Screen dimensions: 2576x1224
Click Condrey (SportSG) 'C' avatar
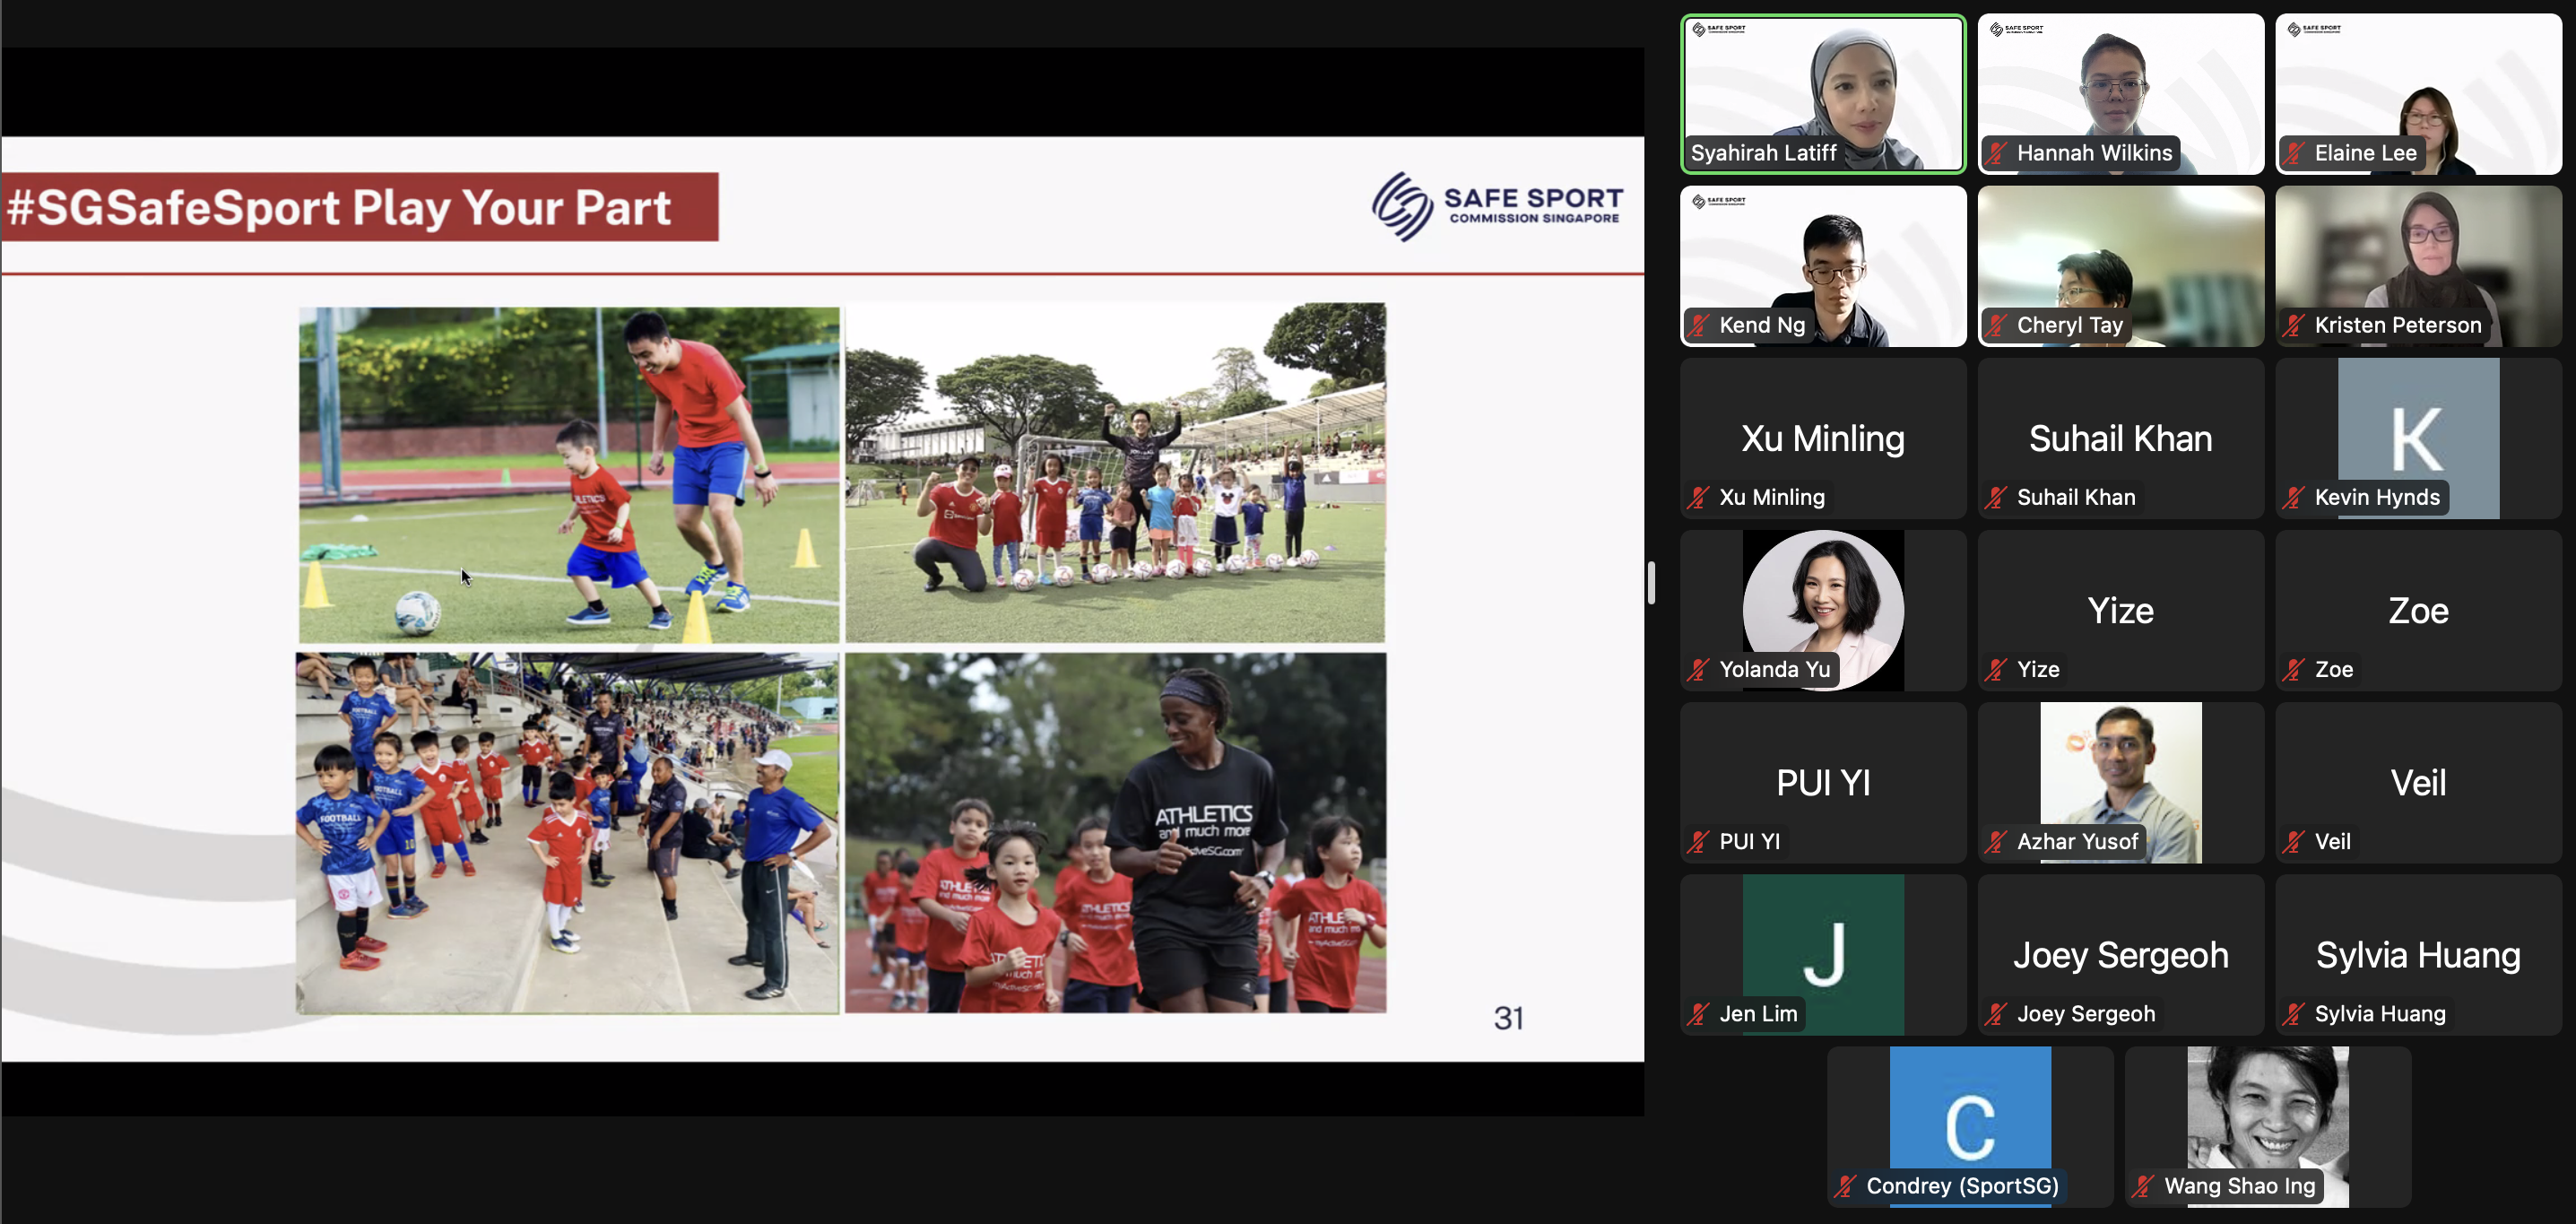pos(1970,1126)
